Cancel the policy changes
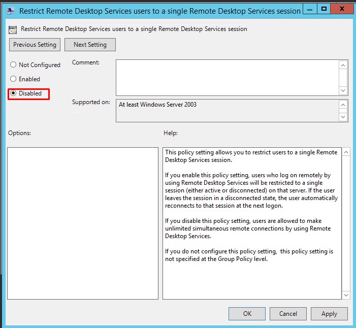This screenshot has height=328, width=356. [x=288, y=314]
